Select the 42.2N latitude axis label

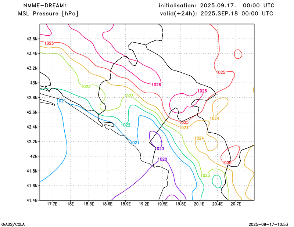tap(32, 141)
